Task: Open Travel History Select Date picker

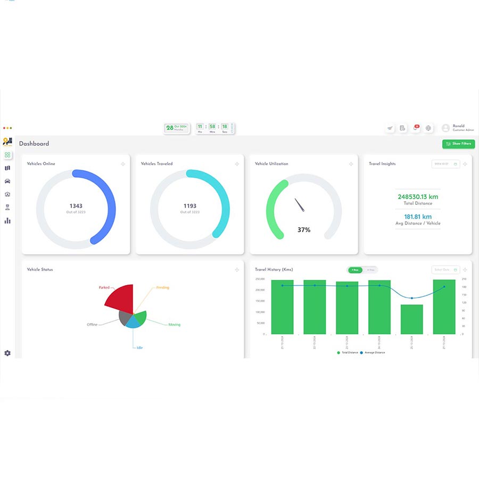Action: [445, 270]
